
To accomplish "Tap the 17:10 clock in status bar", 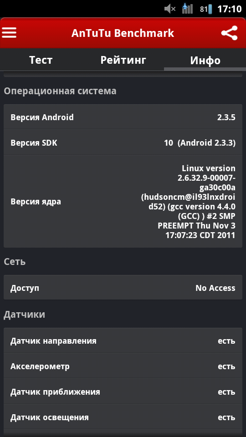I will [229, 9].
